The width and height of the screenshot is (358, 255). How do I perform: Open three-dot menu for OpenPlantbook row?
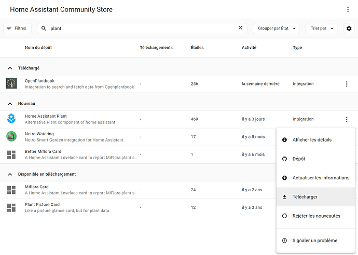tap(346, 83)
